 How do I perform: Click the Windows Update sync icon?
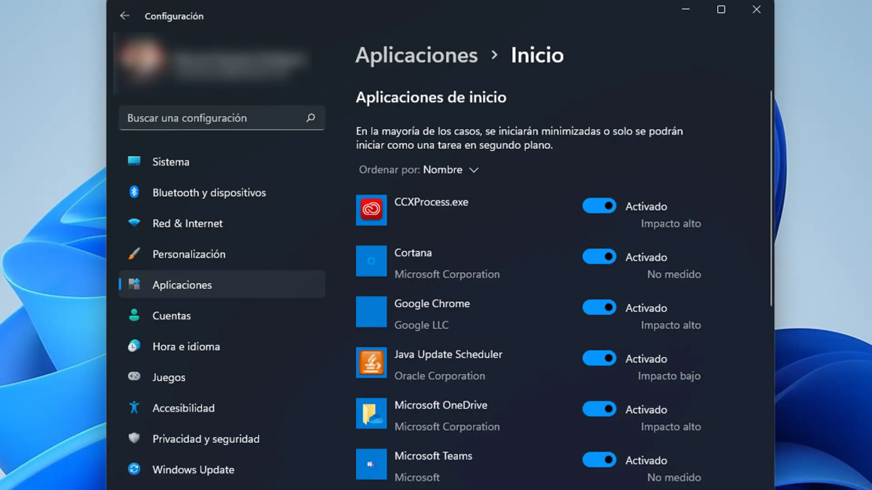(x=134, y=469)
